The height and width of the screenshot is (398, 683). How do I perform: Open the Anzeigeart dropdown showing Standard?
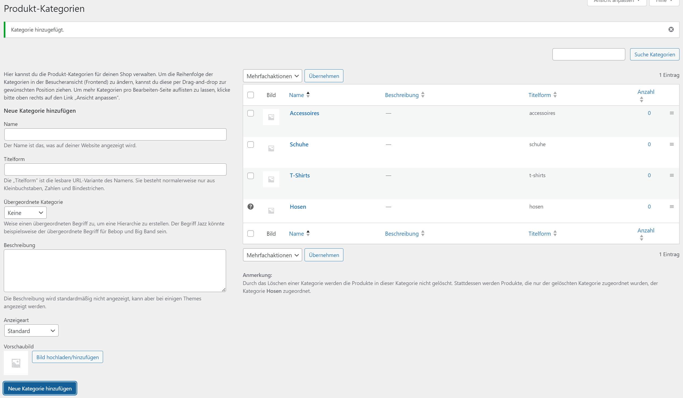click(31, 331)
